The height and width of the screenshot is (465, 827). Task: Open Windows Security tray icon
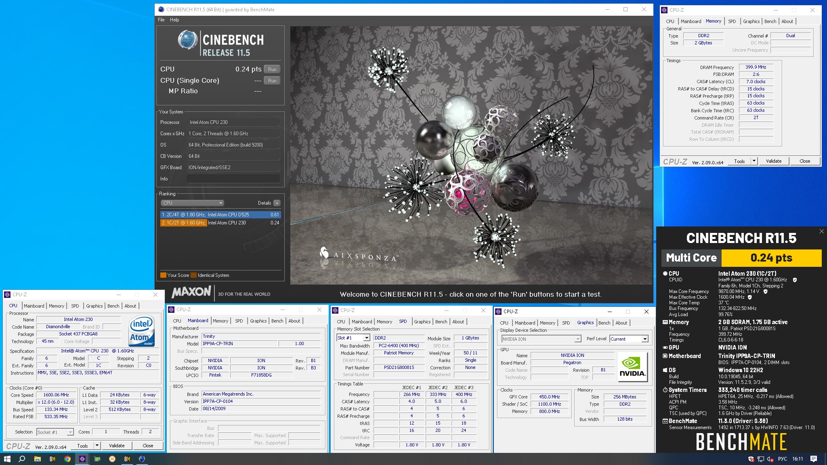751,459
